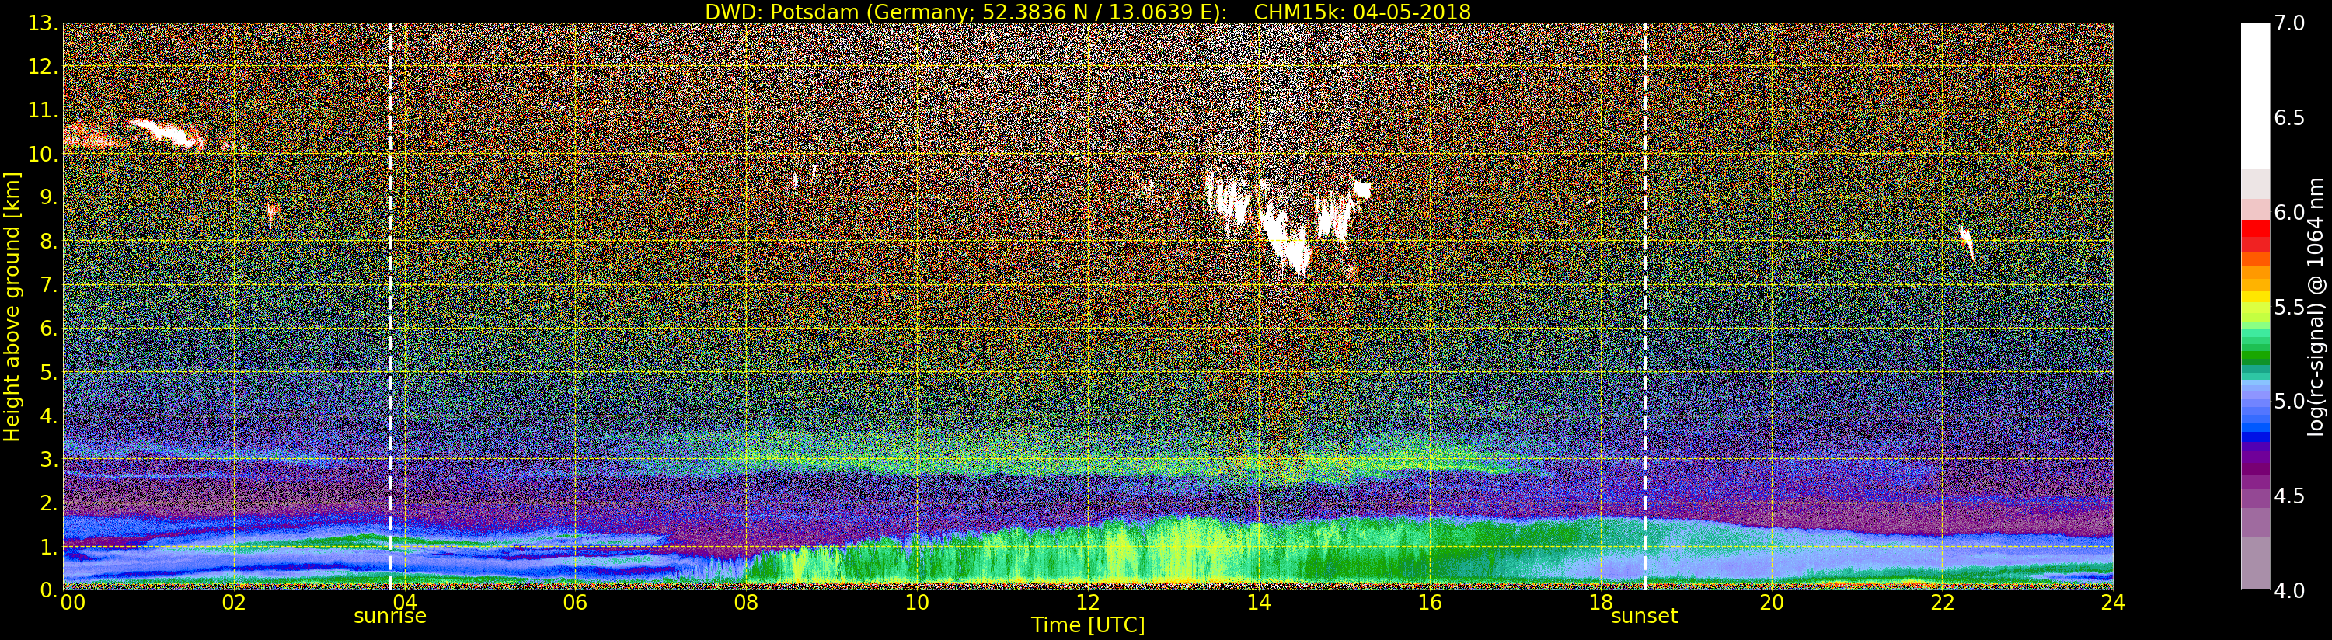Click the '4.' height axis tick label
The width and height of the screenshot is (2332, 640).
tap(49, 416)
